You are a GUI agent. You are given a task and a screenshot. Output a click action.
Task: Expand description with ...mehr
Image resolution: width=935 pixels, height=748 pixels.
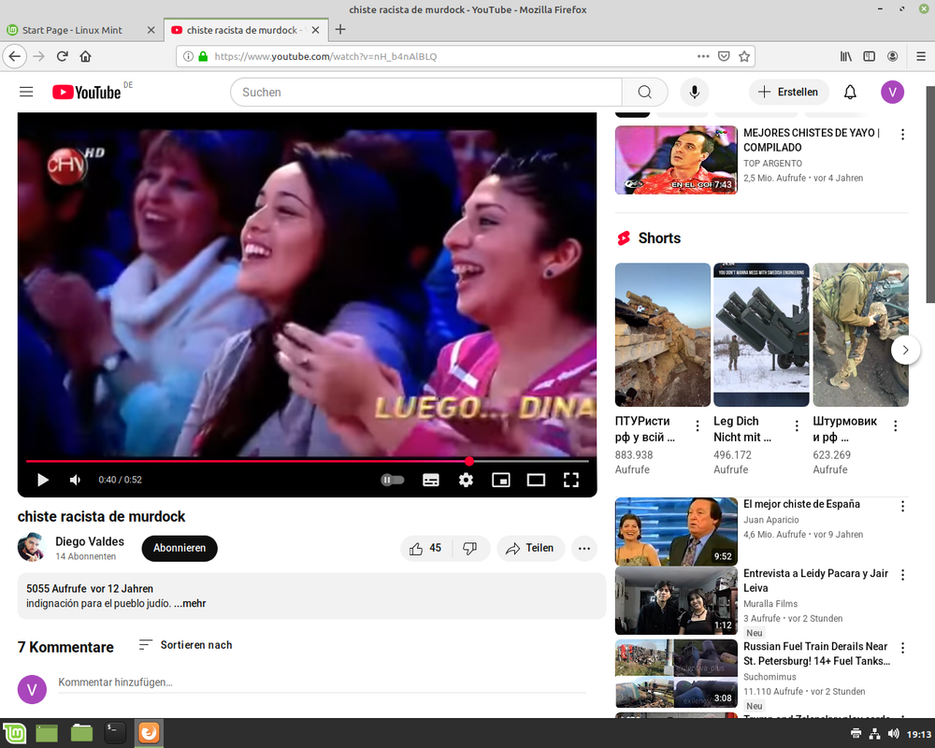[190, 604]
